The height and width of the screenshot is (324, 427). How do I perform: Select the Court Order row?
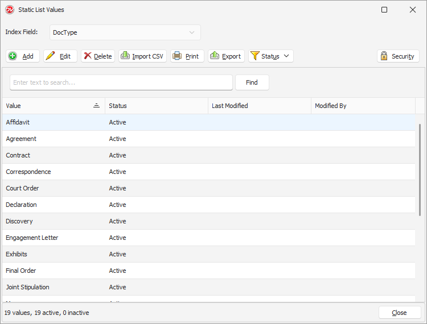pyautogui.click(x=208, y=188)
